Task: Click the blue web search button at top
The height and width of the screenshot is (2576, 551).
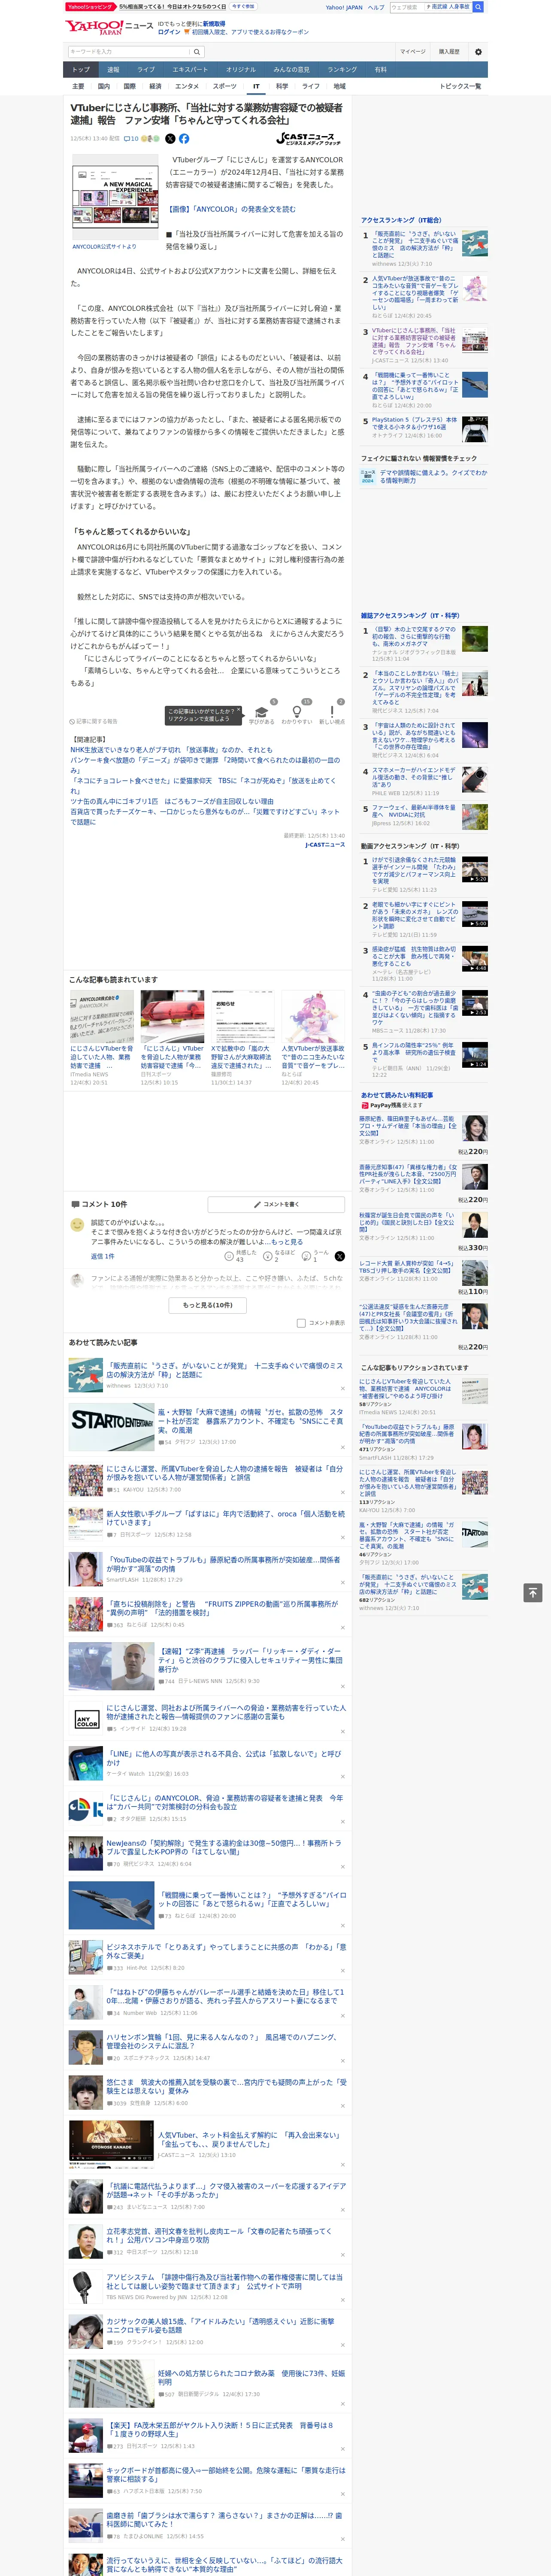Action: click(x=478, y=7)
